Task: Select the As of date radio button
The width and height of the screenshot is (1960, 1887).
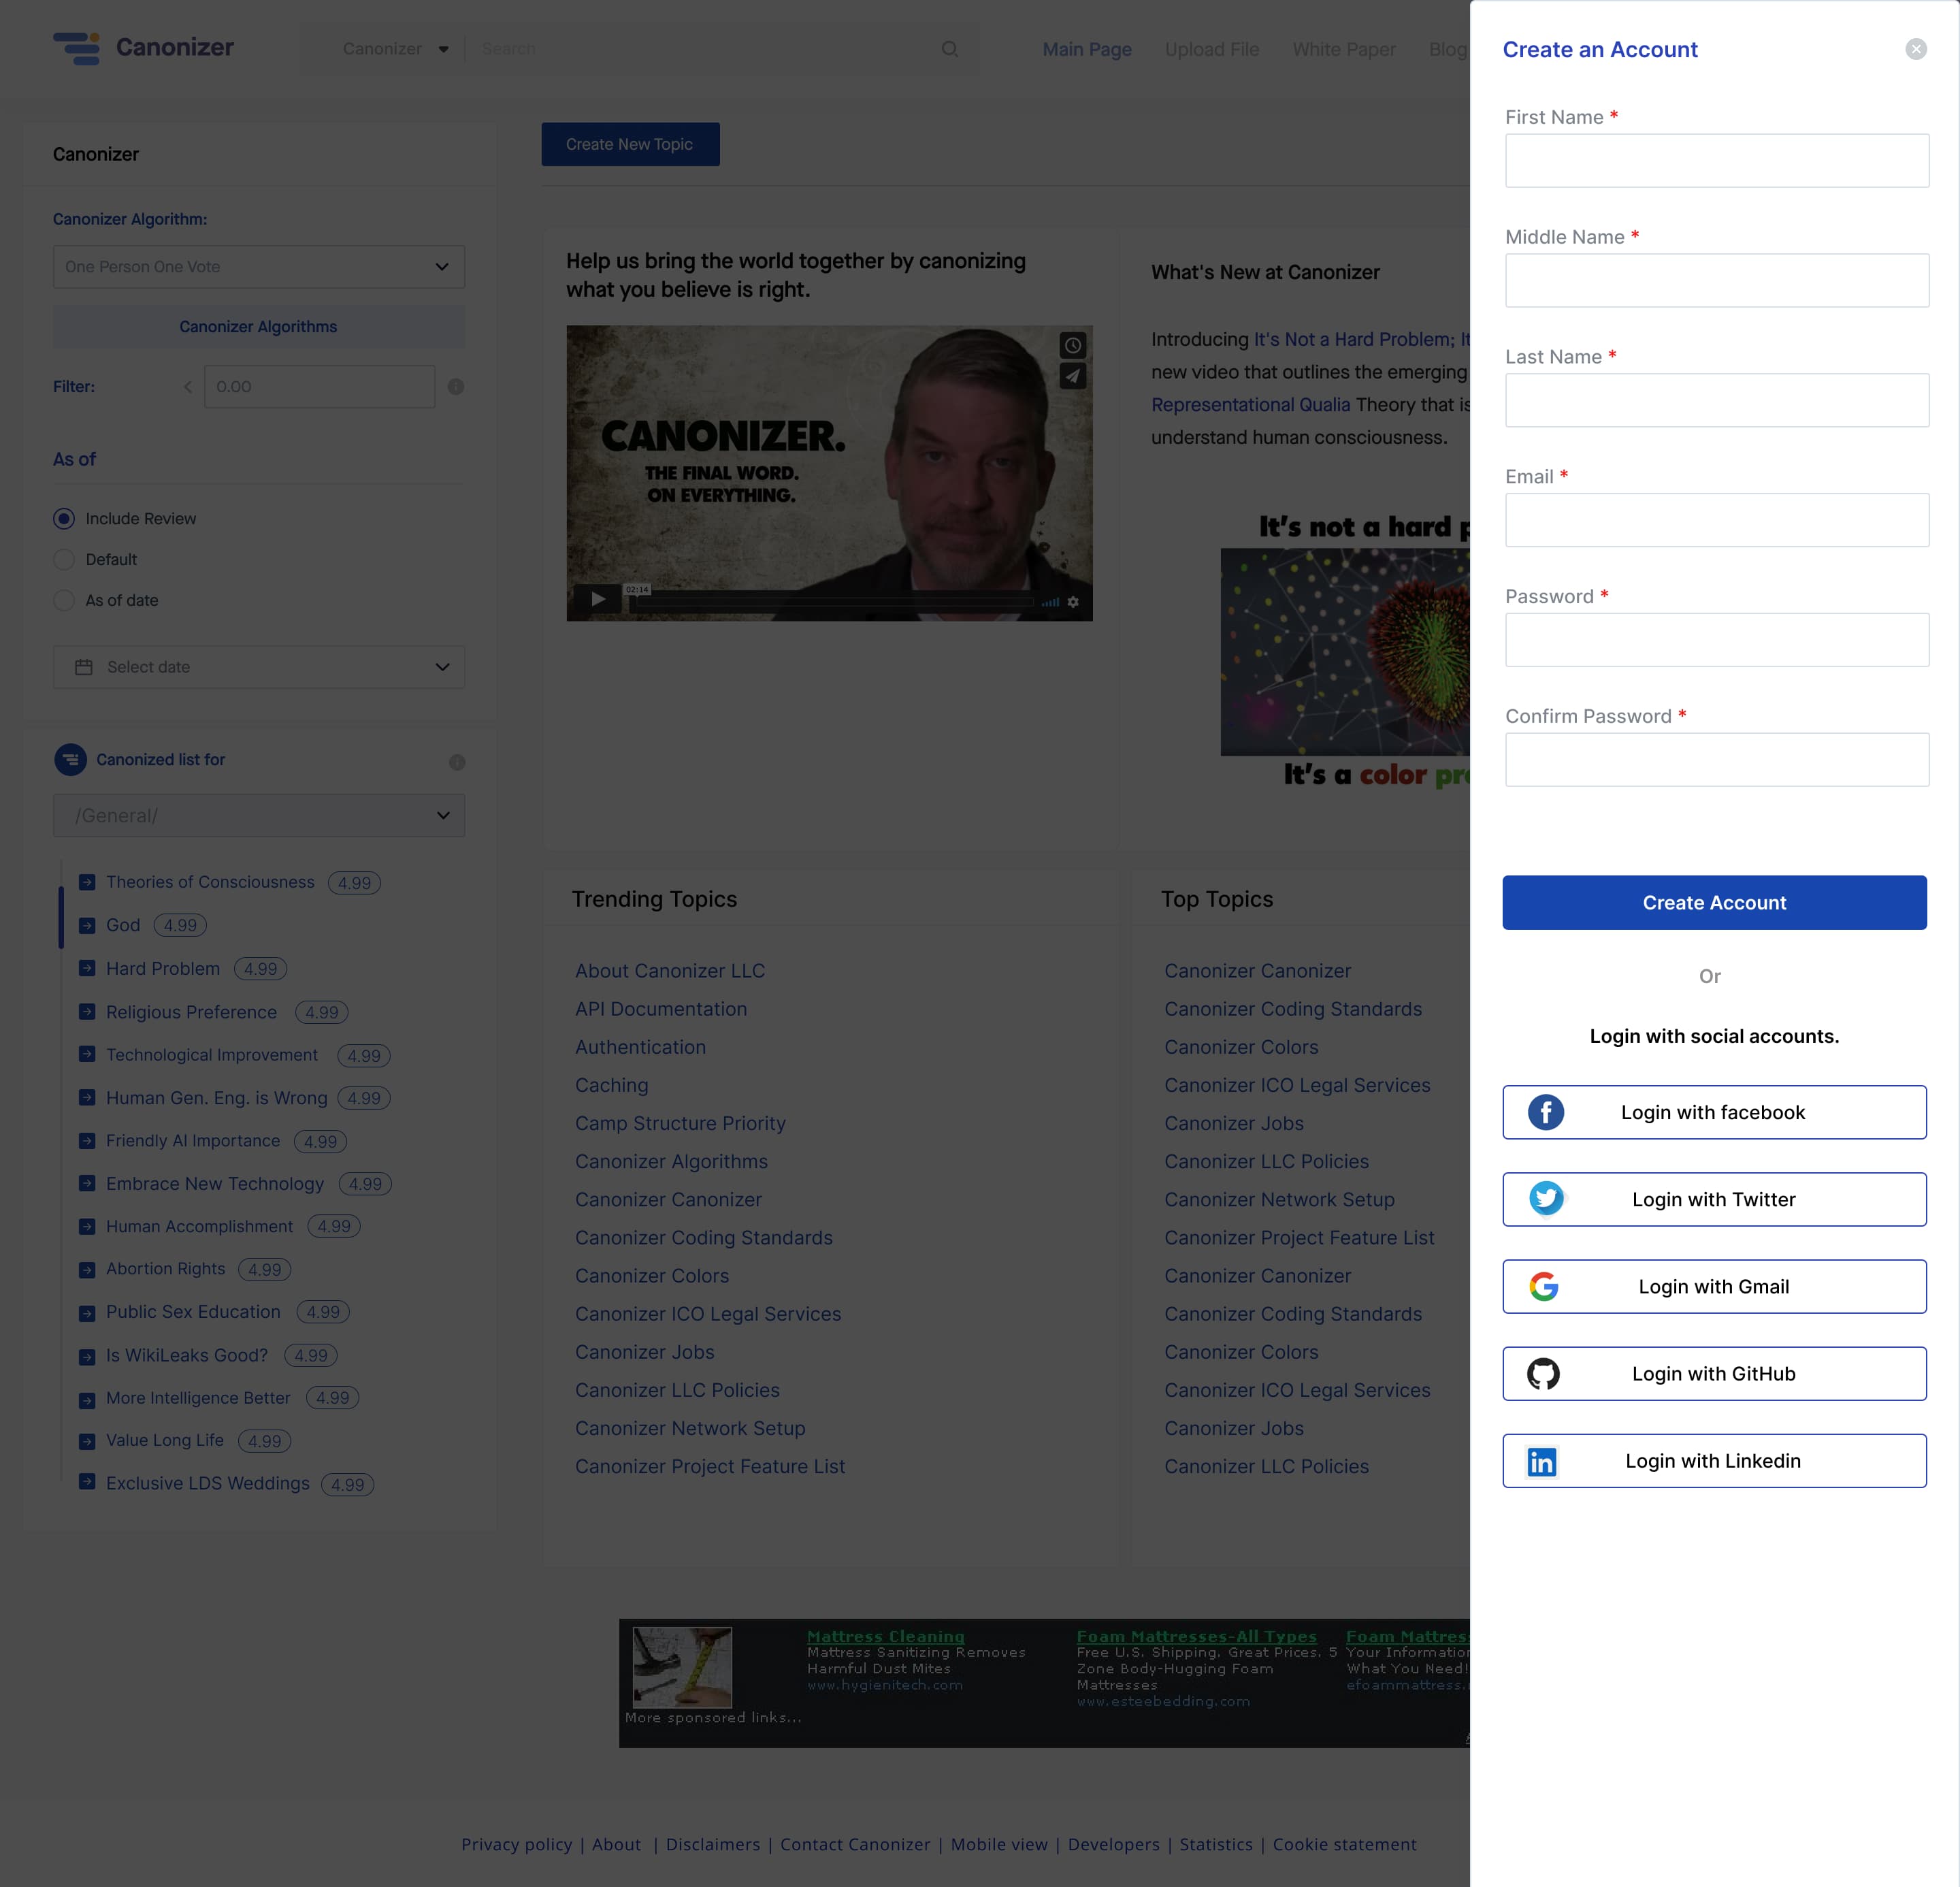Action: pos(64,600)
